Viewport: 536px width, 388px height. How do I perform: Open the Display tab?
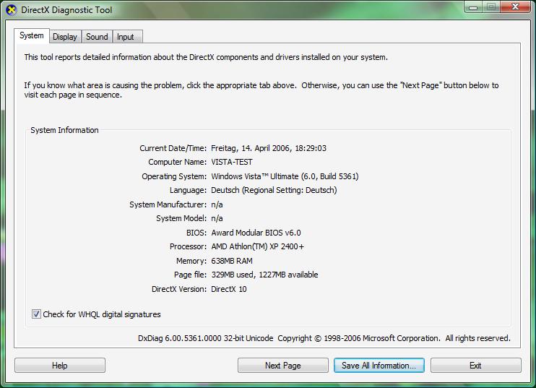[x=65, y=37]
